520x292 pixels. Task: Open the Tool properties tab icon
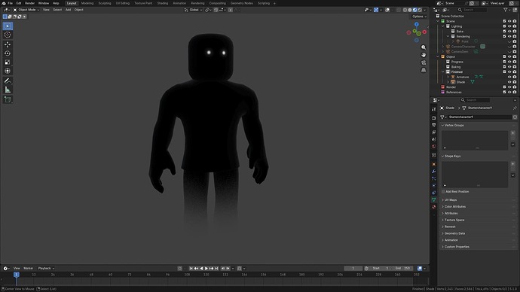coord(434,109)
